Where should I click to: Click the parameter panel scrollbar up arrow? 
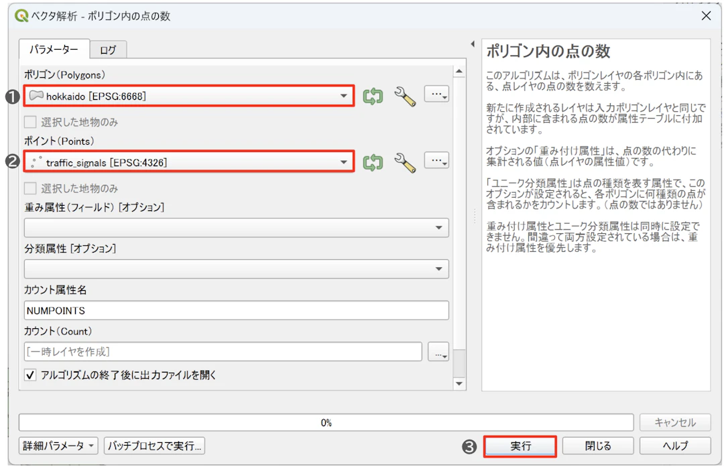pyautogui.click(x=459, y=71)
